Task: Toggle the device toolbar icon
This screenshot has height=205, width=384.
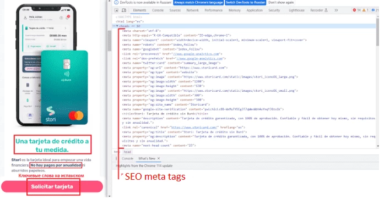Action: click(x=124, y=10)
